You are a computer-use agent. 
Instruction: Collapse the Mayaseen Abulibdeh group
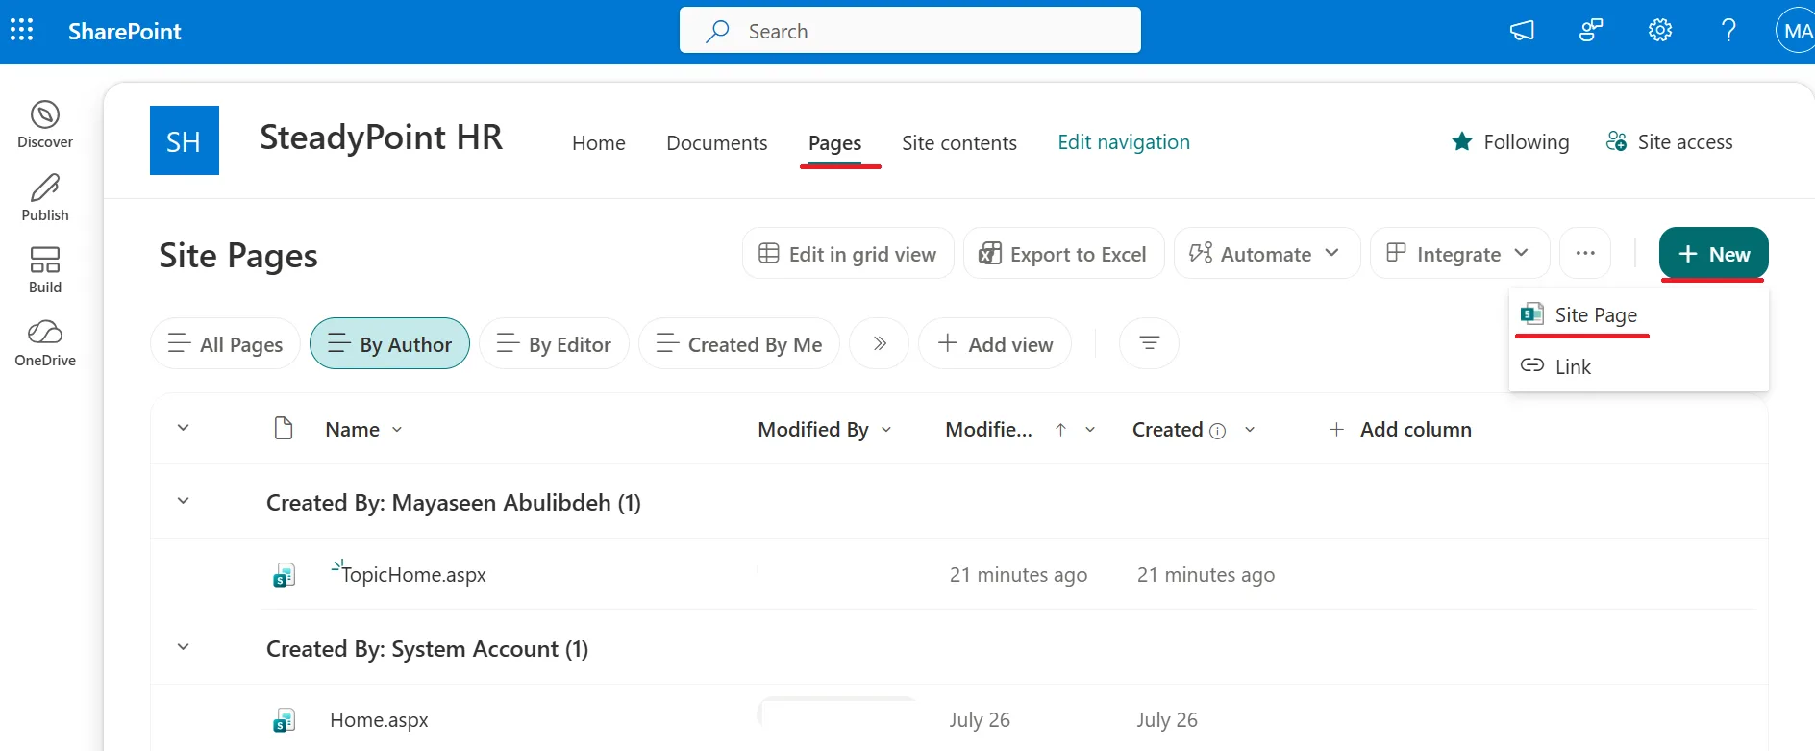tap(184, 501)
